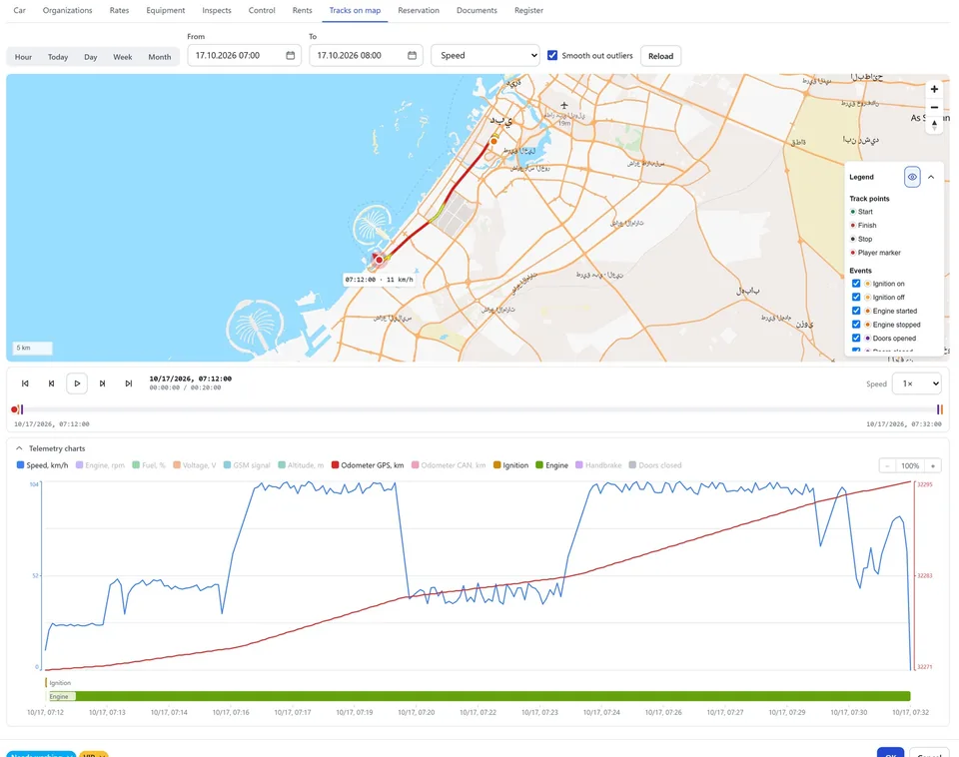
Task: Click the Reload button
Action: click(x=660, y=56)
